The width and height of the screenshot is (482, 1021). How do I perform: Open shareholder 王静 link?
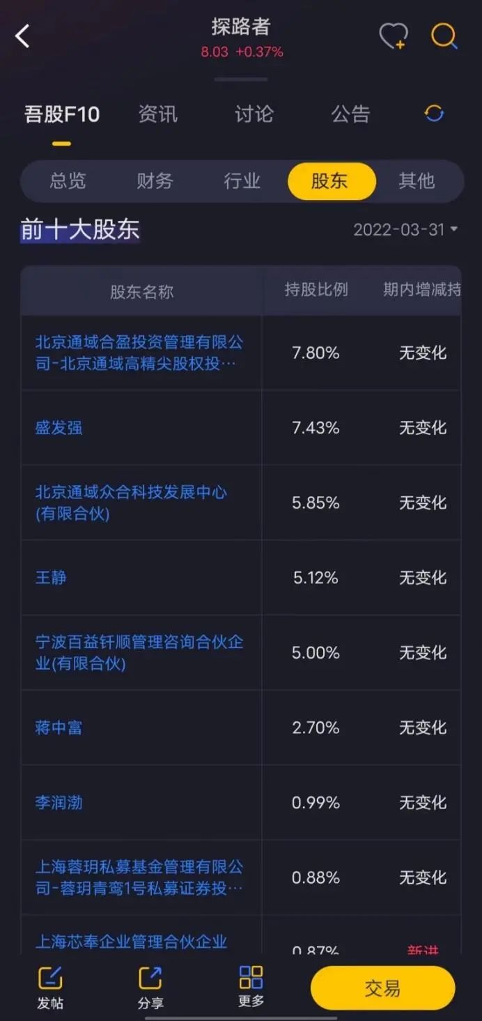pos(51,577)
